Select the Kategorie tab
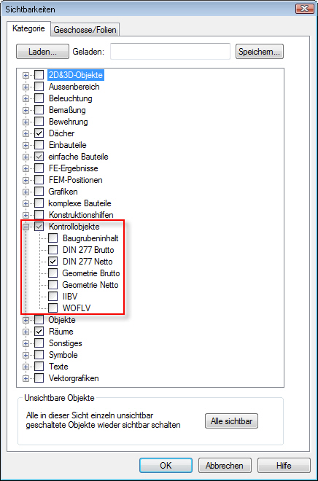 pyautogui.click(x=28, y=29)
